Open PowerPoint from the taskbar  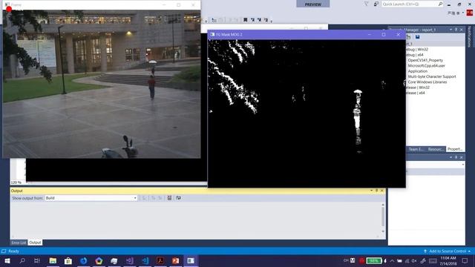point(175,260)
